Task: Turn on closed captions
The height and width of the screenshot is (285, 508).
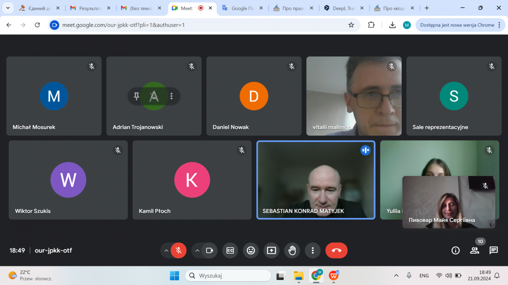Action: [230, 250]
